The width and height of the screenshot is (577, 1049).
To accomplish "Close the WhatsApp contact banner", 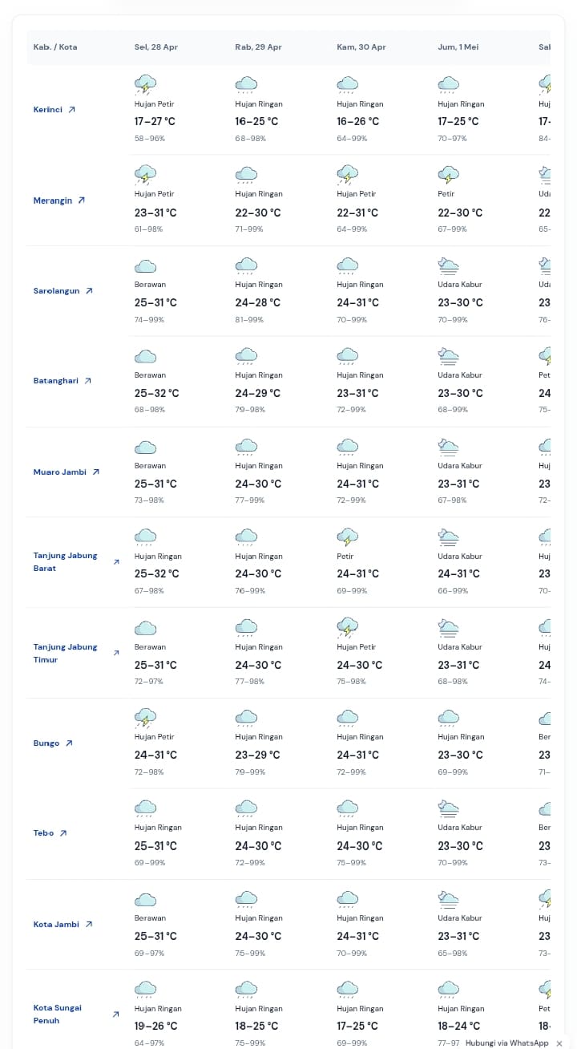I will click(x=559, y=1043).
